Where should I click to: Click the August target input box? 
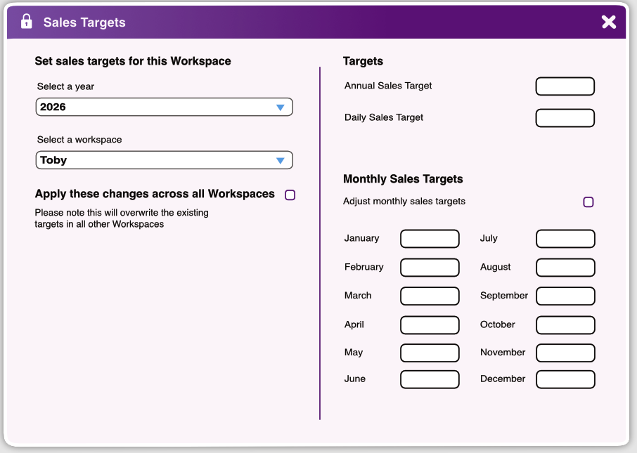point(565,268)
